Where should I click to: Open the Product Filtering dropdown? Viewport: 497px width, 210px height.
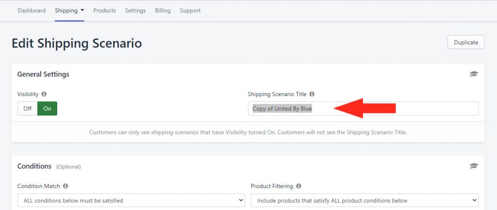(x=364, y=200)
